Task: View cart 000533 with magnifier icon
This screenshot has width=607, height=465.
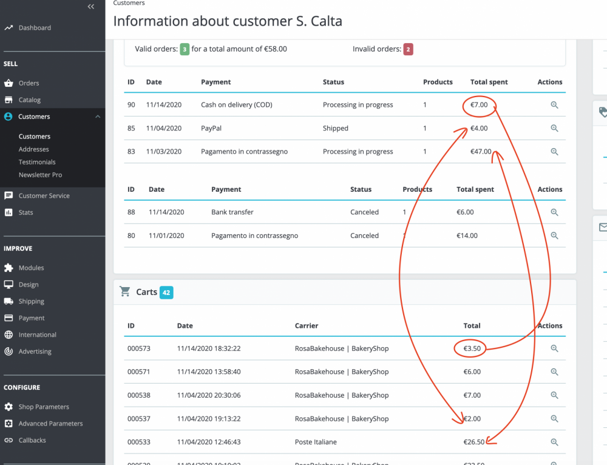Action: point(554,442)
